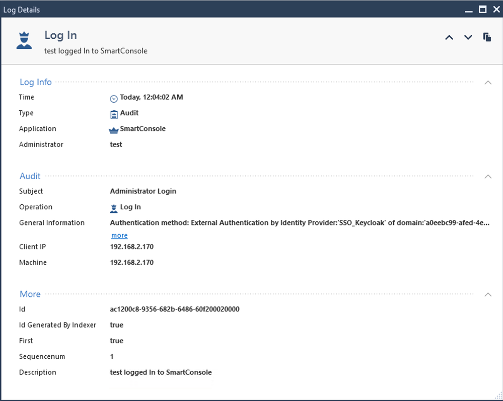The width and height of the screenshot is (503, 401).
Task: Click the administrator Log In header icon
Action: pyautogui.click(x=24, y=40)
